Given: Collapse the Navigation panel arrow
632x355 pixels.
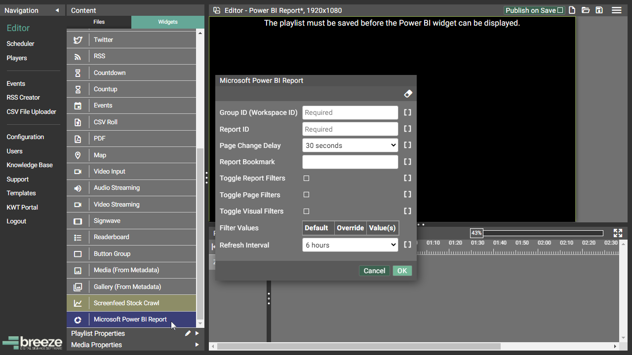Looking at the screenshot, I should click(x=57, y=10).
